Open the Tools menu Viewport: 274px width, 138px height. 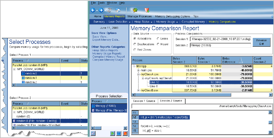coord(101,3)
